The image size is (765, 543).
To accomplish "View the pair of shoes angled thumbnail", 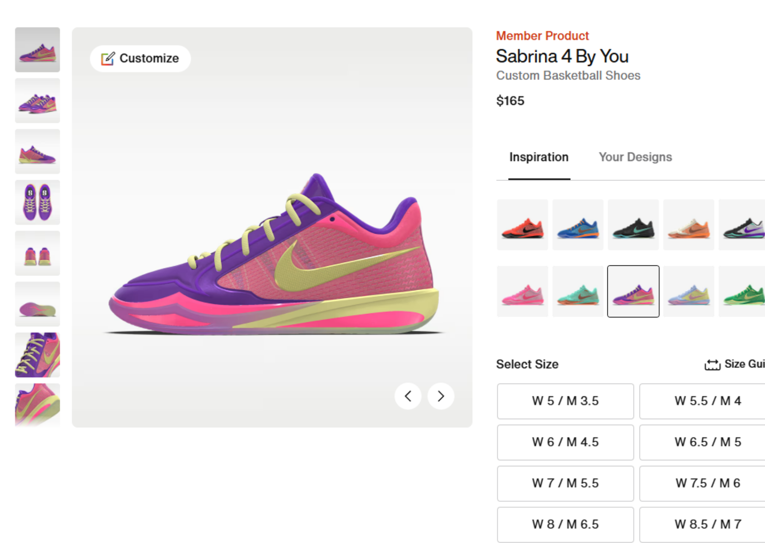I will point(38,101).
